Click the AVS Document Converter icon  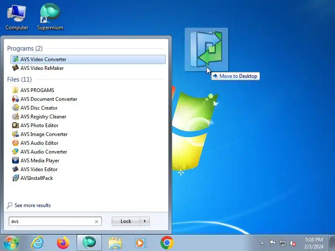(x=15, y=99)
